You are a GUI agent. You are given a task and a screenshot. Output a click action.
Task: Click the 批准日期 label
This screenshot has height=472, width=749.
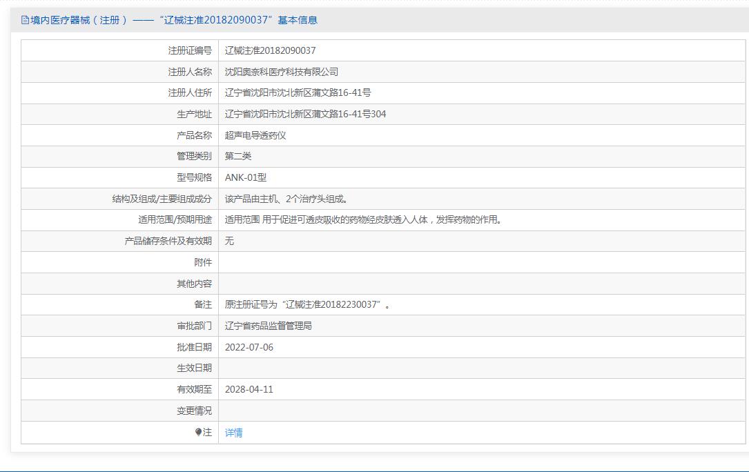(x=194, y=347)
